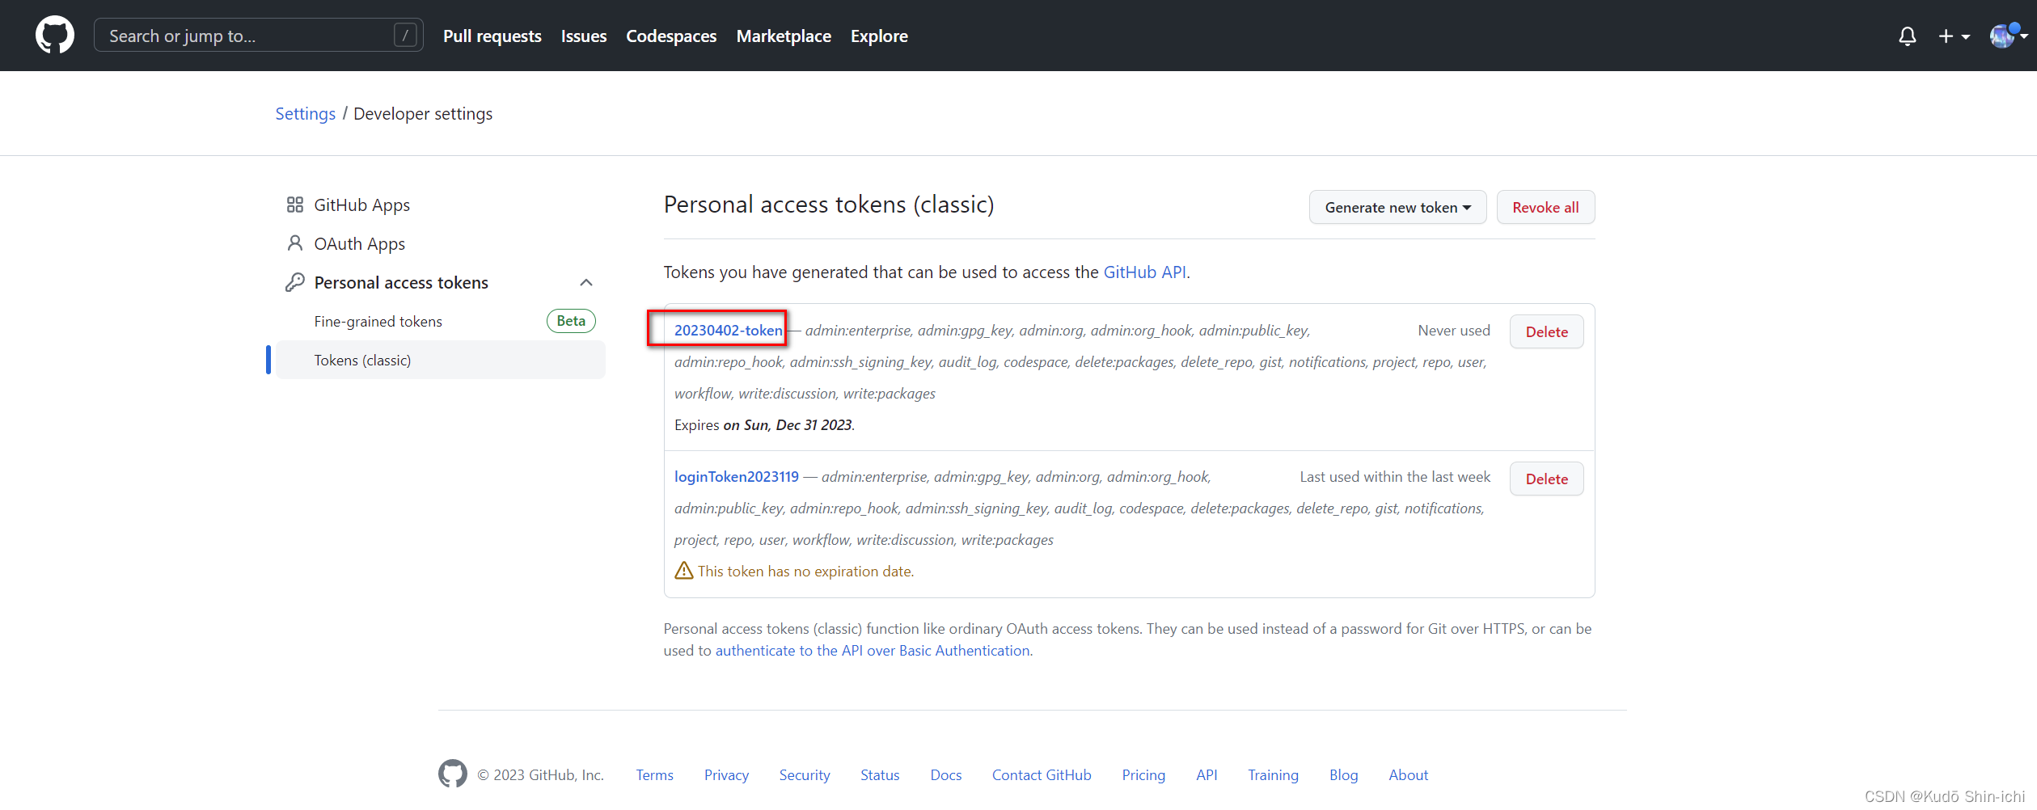Go to Pull requests
The width and height of the screenshot is (2037, 810).
tap(492, 36)
